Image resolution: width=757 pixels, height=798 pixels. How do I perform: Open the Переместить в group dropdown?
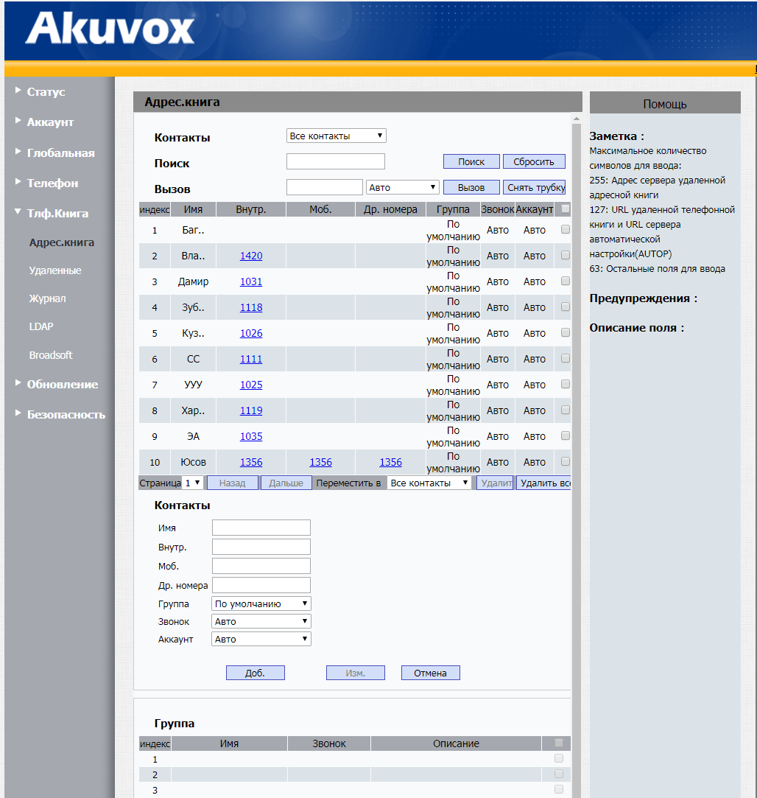(429, 483)
